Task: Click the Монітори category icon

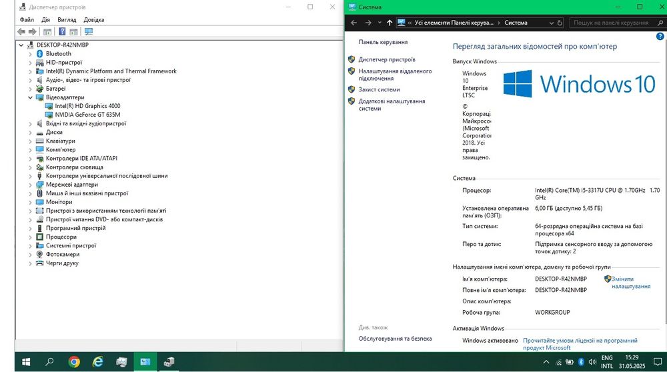Action: click(39, 202)
